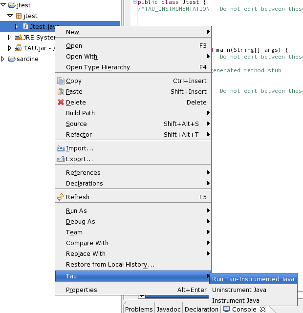
Task: Click the jtest package icon
Action: point(19,16)
